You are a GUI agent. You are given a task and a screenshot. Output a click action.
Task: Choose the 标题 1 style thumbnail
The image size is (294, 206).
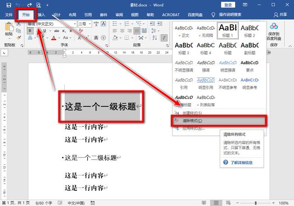coord(228,31)
